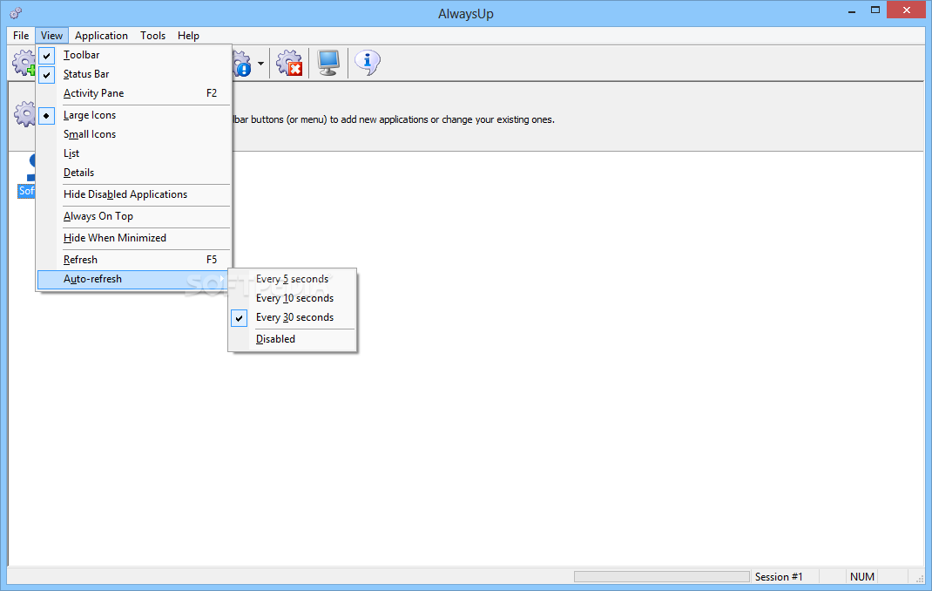Set auto-refresh to every 5 seconds
The height and width of the screenshot is (591, 932).
pyautogui.click(x=293, y=279)
